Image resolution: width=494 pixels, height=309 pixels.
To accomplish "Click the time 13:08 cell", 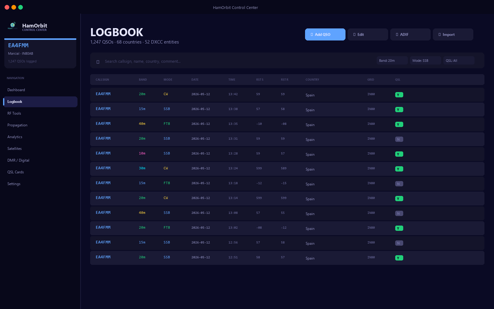I will [x=233, y=213].
